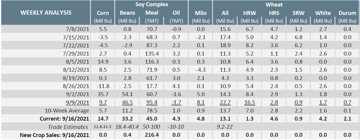Select the SRW column header
360x140 pixels.
pos(298,13)
